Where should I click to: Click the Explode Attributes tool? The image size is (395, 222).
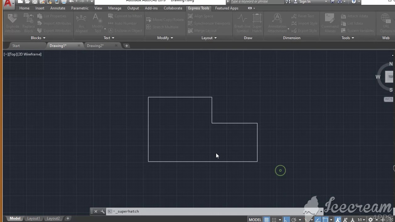(x=13, y=23)
